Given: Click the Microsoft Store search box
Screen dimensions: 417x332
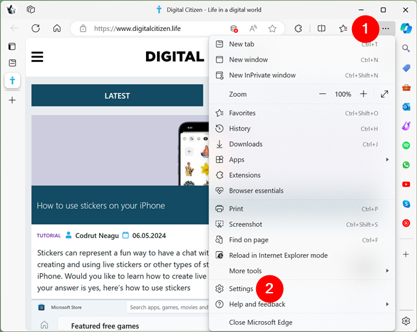Looking at the screenshot, I should pos(168,308).
